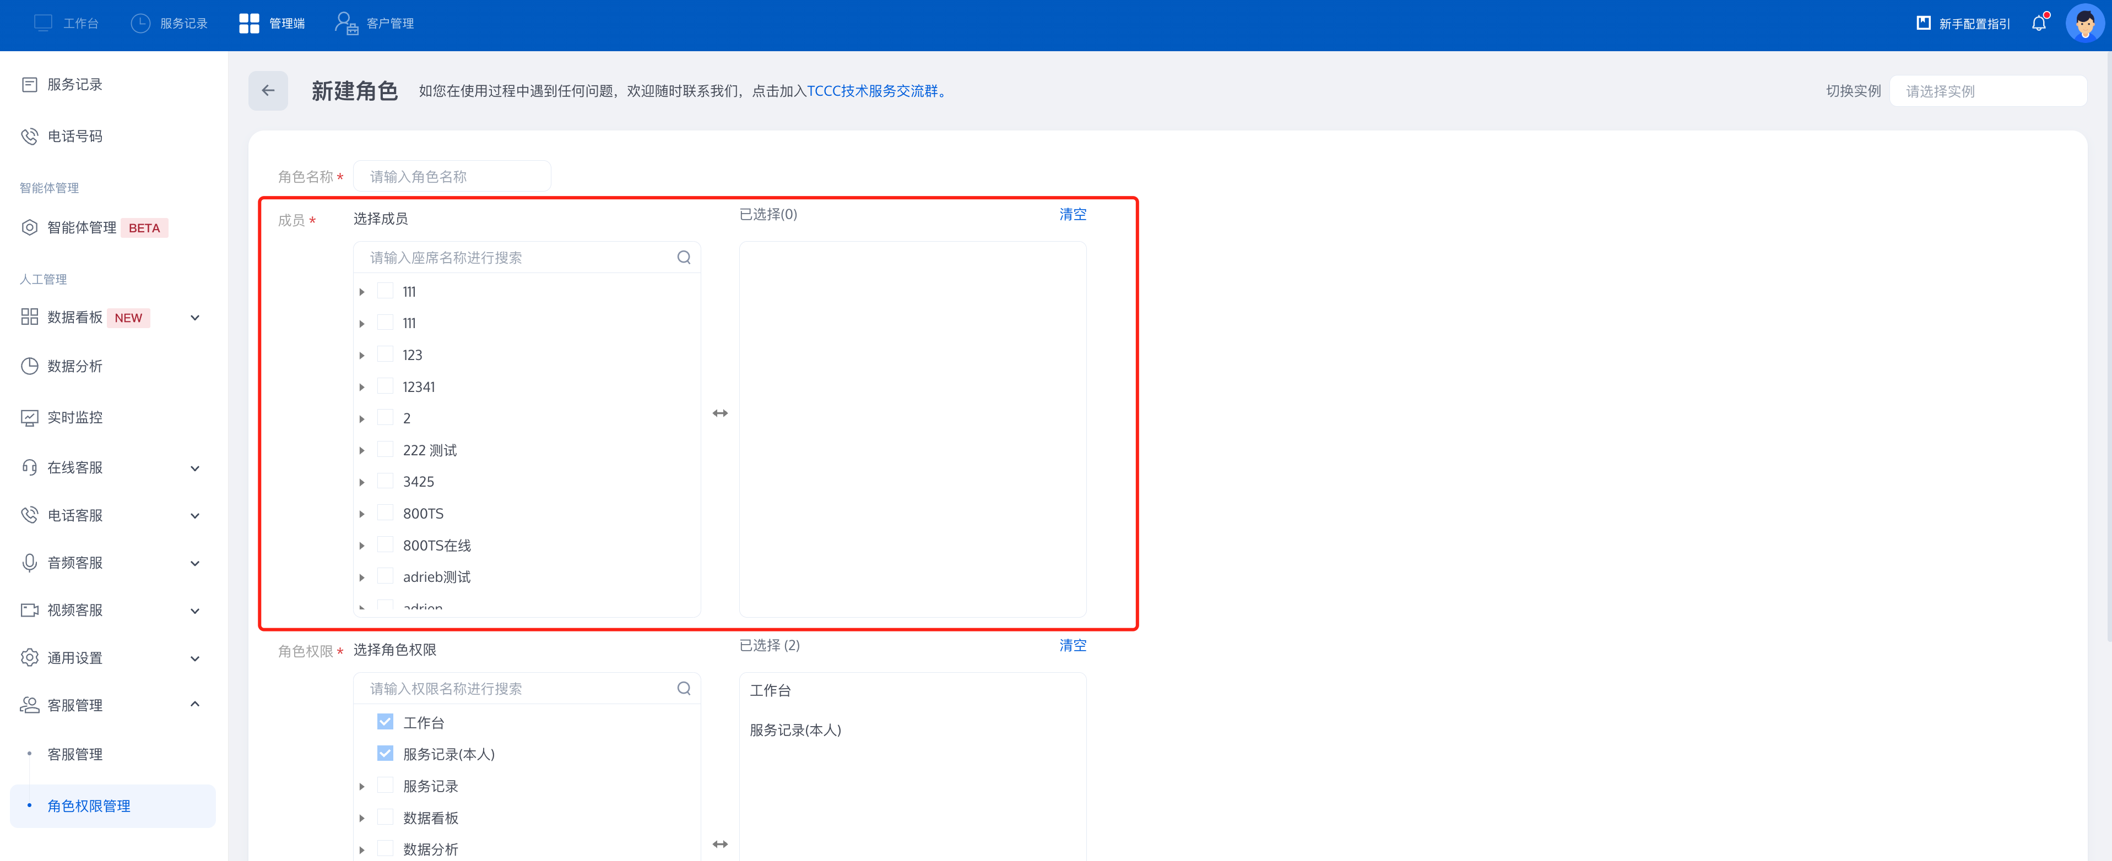This screenshot has width=2112, height=861.
Task: Click the 实时监控 monitor chart icon
Action: coord(30,418)
